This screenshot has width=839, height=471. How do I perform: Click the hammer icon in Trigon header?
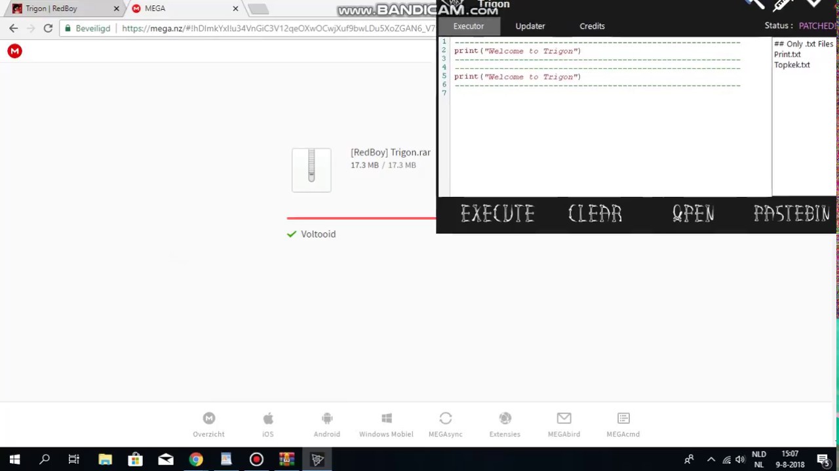[x=754, y=4]
